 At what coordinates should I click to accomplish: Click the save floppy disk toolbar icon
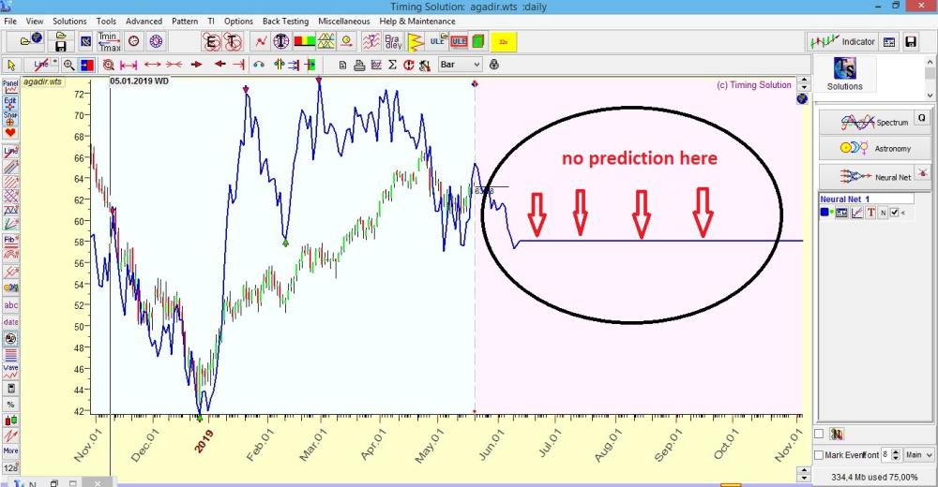point(61,41)
